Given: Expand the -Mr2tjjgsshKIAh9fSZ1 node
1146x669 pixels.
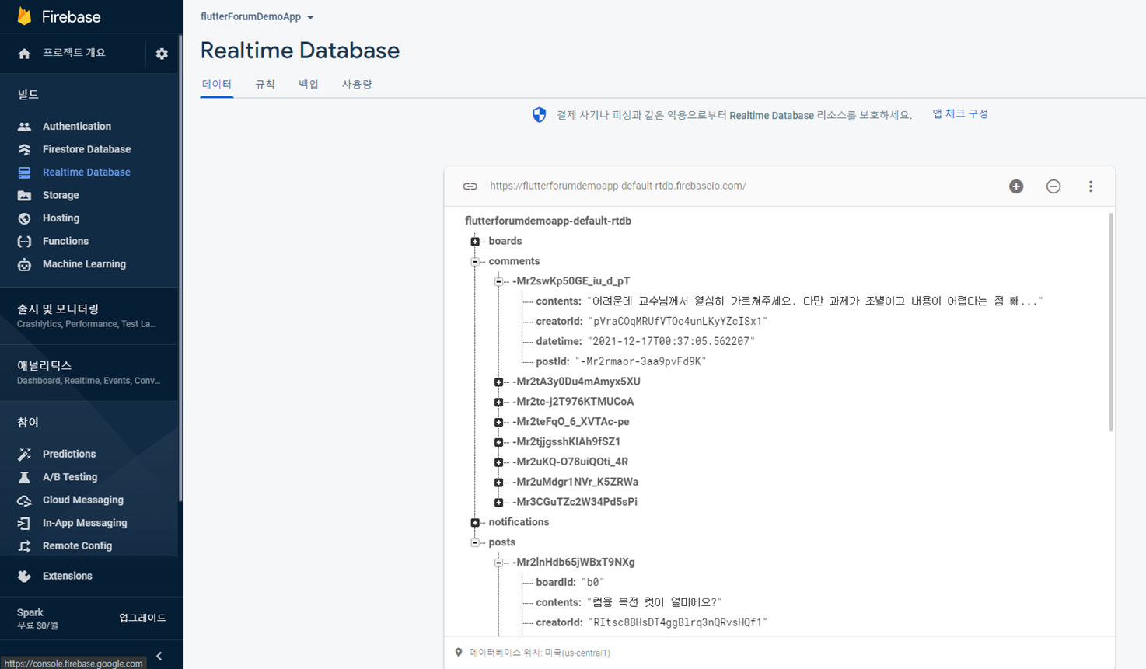Looking at the screenshot, I should click(498, 443).
